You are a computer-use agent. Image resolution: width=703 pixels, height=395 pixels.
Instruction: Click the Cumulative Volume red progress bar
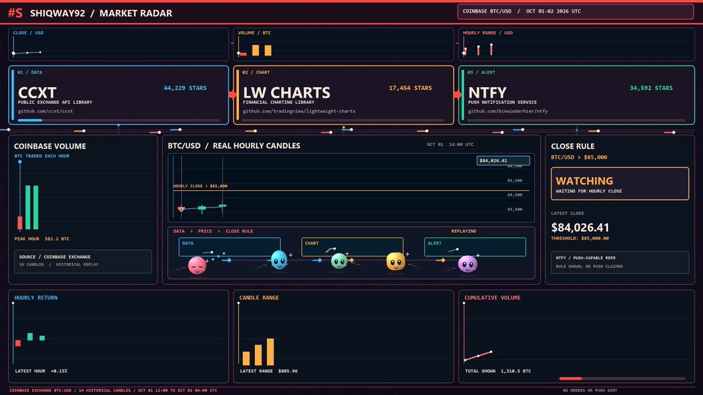(622, 379)
